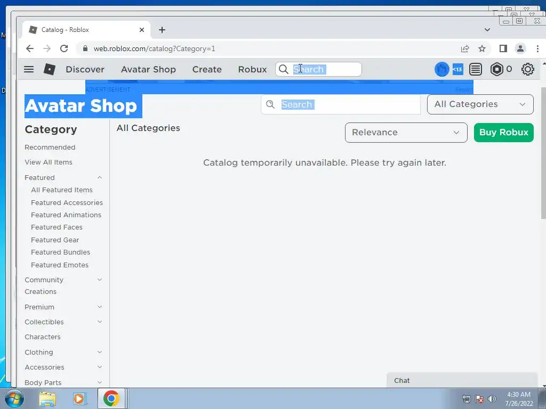546x409 pixels.
Task: Click the Robux balance icon
Action: 496,69
